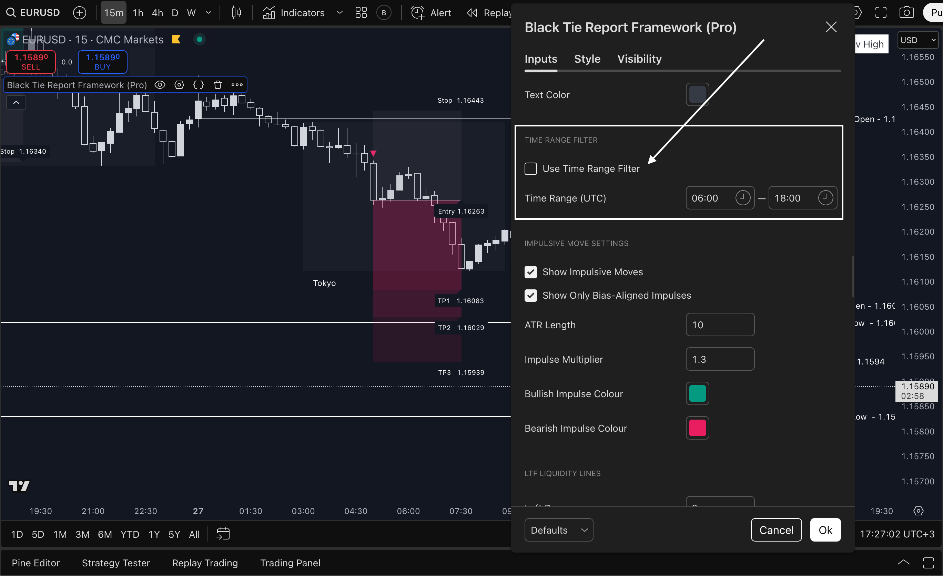Delete indicator with trash icon
943x576 pixels.
coord(218,85)
